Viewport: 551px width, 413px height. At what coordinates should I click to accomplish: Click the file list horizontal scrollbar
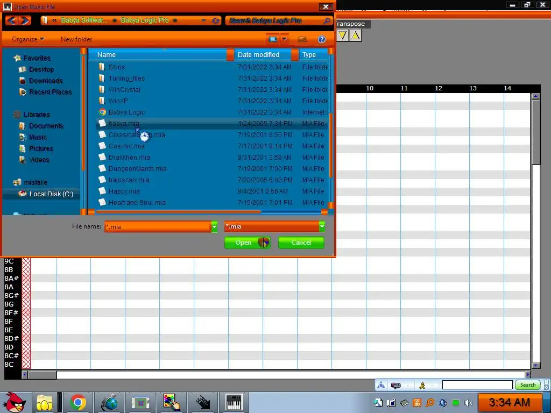point(179,212)
